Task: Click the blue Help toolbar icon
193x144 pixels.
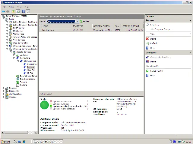Action: [x=24, y=11]
